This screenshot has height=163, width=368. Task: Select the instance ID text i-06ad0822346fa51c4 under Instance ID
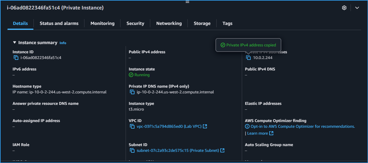point(41,58)
